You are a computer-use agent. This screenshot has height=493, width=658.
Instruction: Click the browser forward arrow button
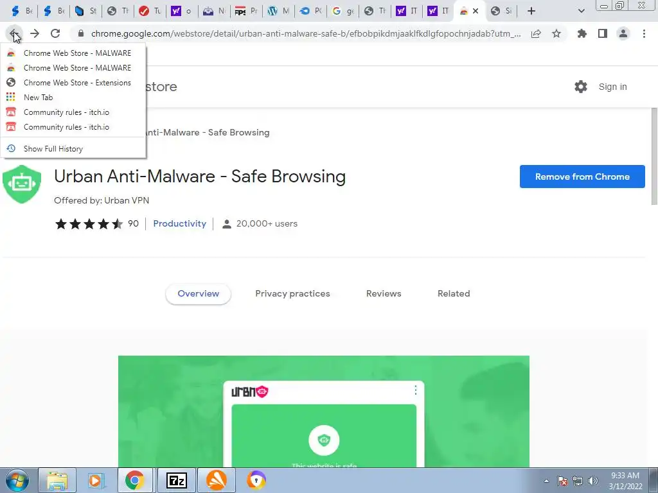pos(35,33)
